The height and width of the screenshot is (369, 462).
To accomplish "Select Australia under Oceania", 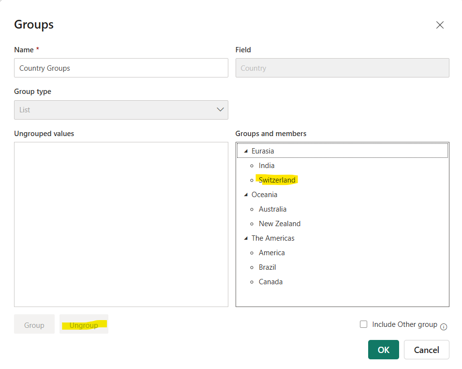I will point(272,209).
